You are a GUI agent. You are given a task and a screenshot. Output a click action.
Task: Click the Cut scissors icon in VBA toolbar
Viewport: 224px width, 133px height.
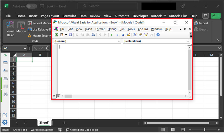(77, 35)
